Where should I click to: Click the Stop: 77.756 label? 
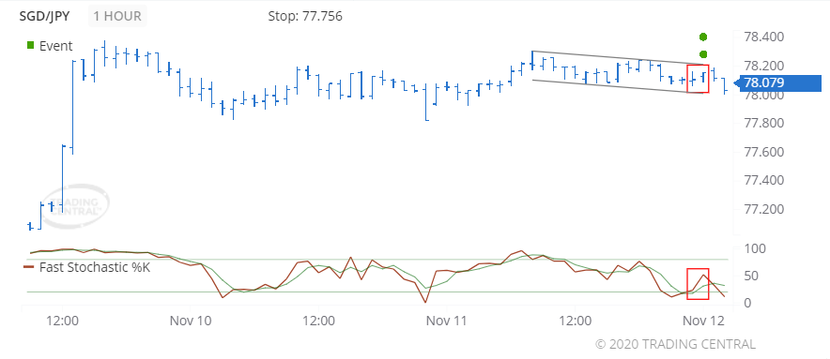coord(305,16)
